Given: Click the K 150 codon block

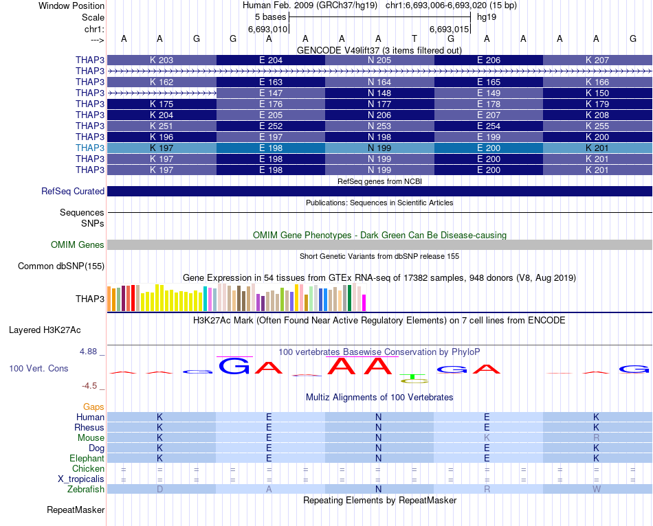Looking at the screenshot, I should click(x=597, y=93).
